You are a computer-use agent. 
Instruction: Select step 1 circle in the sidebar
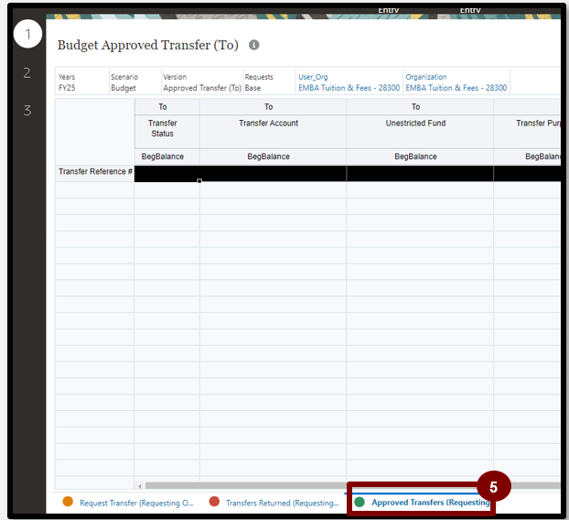point(27,35)
